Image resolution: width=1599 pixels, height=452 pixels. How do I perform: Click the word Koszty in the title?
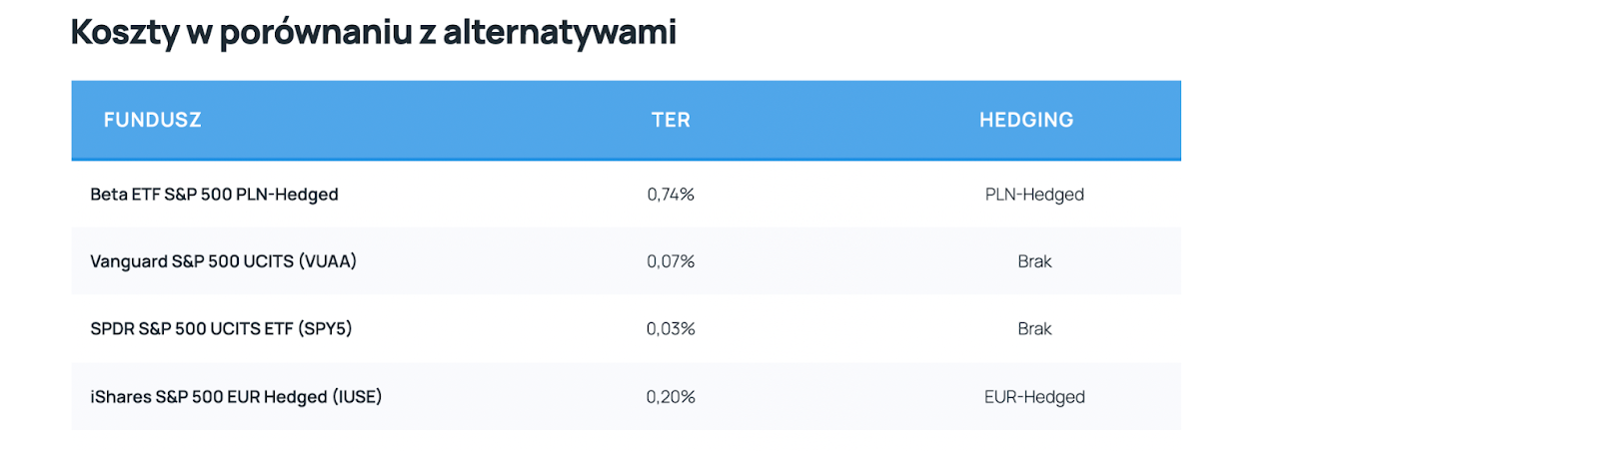point(125,33)
